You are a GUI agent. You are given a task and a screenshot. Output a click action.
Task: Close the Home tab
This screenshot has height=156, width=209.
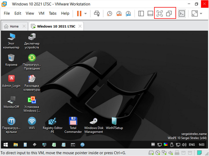tap(24, 26)
